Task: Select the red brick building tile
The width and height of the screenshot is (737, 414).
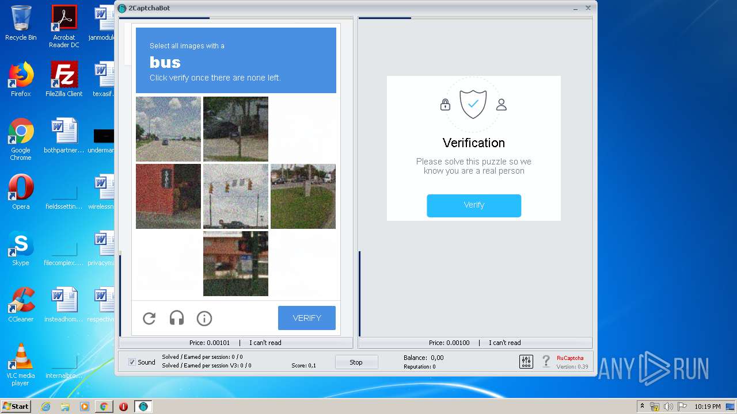Action: (168, 196)
